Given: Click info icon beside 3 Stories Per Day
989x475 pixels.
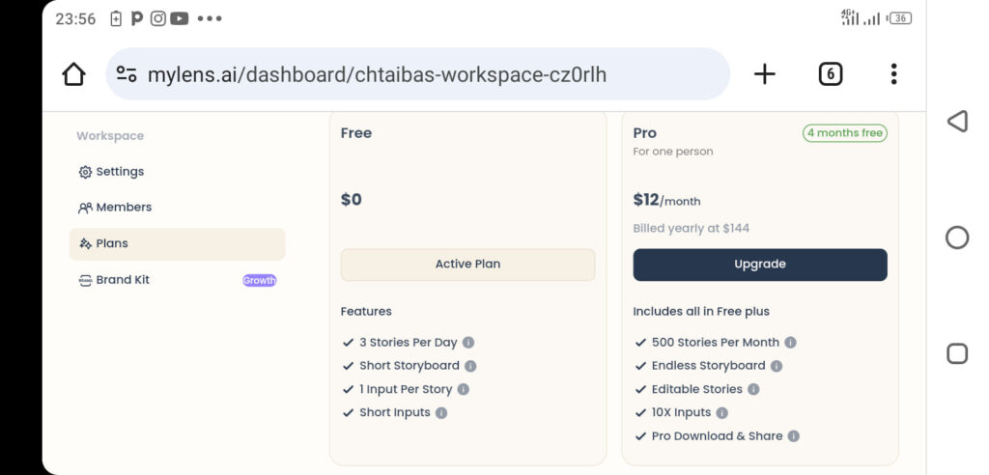Looking at the screenshot, I should pyautogui.click(x=468, y=343).
